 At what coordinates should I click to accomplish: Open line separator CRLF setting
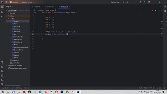point(146,88)
